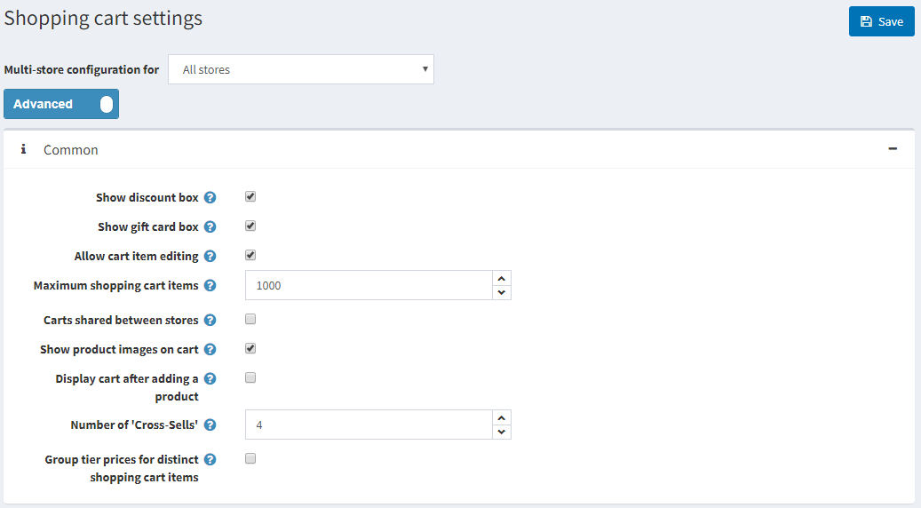
Task: Decrease Number of 'Cross-Sells' with down arrow
Action: (502, 432)
